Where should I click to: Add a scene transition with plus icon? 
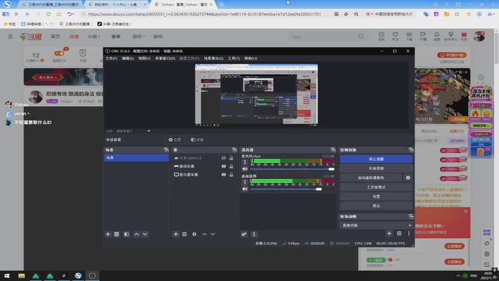pyautogui.click(x=389, y=234)
